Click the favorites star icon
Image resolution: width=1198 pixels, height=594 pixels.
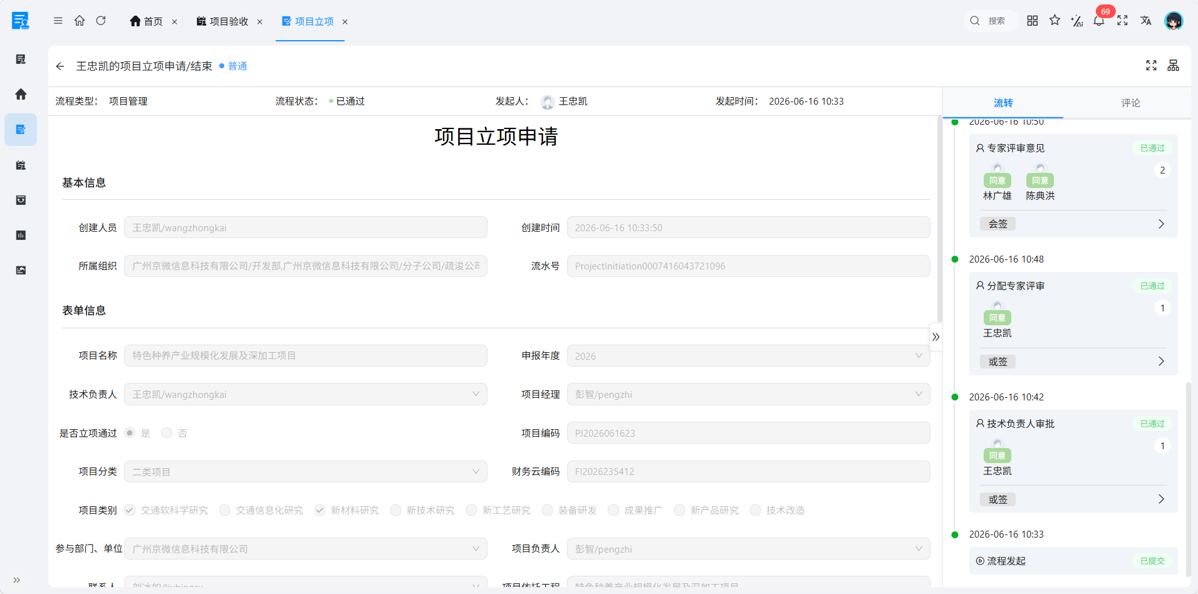click(1055, 21)
